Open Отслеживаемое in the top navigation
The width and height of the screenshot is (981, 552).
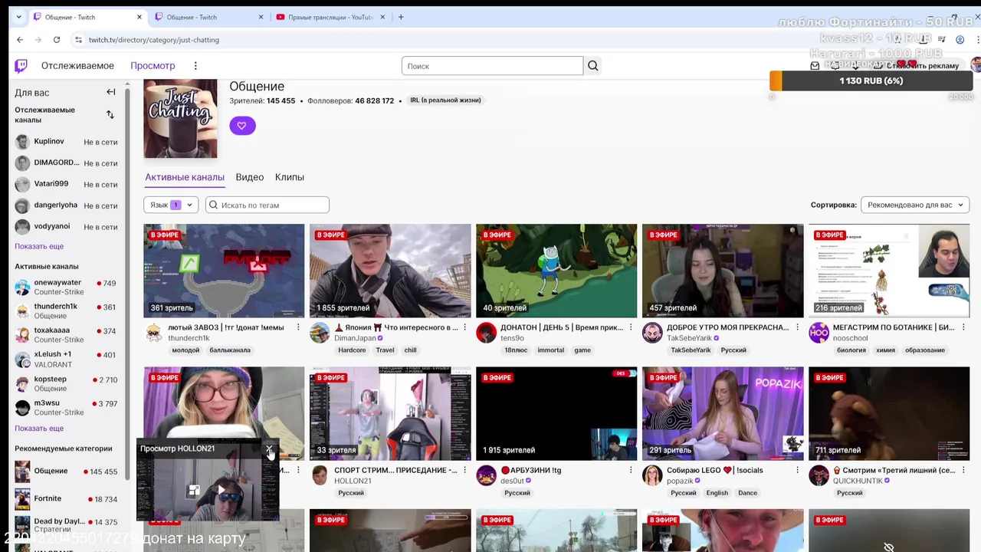(x=77, y=66)
